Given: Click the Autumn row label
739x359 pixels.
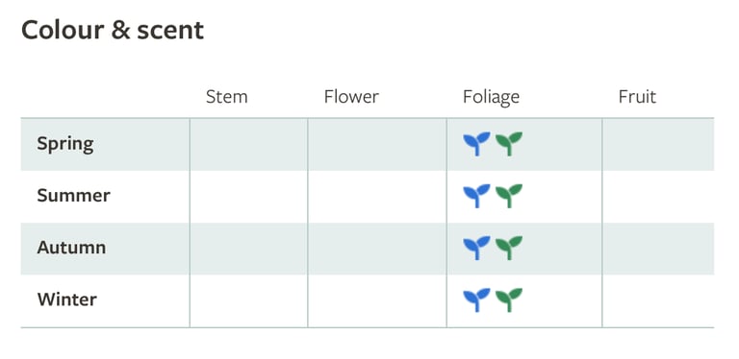Looking at the screenshot, I should [x=71, y=248].
